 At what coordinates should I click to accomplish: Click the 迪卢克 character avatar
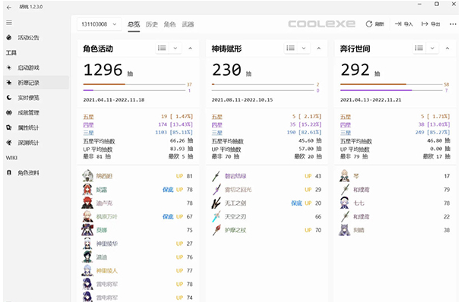[87, 203]
